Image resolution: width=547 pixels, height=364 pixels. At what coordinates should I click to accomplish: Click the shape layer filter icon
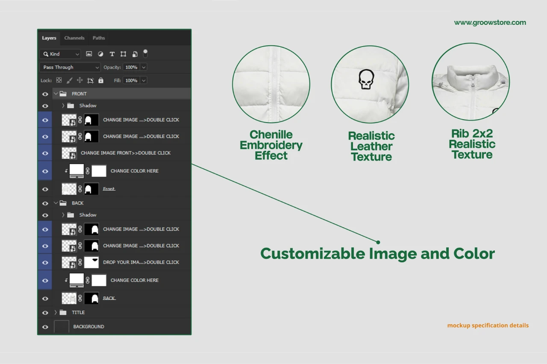(x=123, y=54)
